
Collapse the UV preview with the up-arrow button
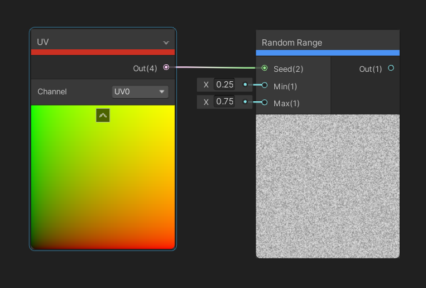coord(103,115)
